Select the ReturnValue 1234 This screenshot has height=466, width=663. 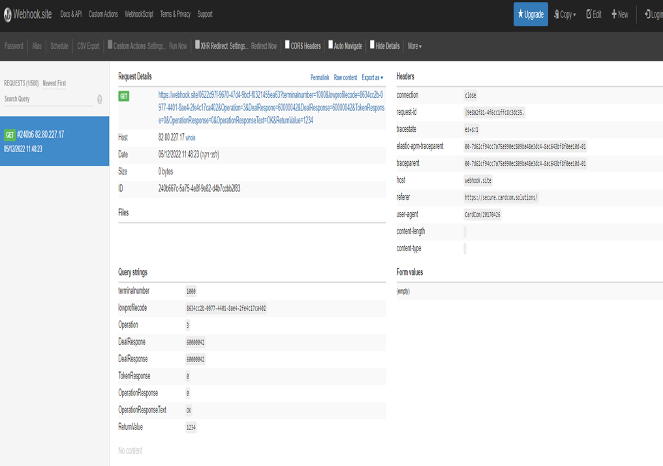tap(191, 427)
